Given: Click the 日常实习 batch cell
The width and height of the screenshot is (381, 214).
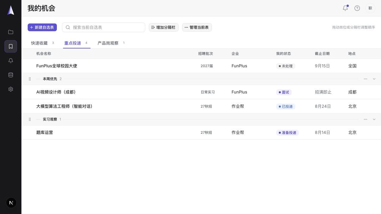Looking at the screenshot, I should 208,92.
